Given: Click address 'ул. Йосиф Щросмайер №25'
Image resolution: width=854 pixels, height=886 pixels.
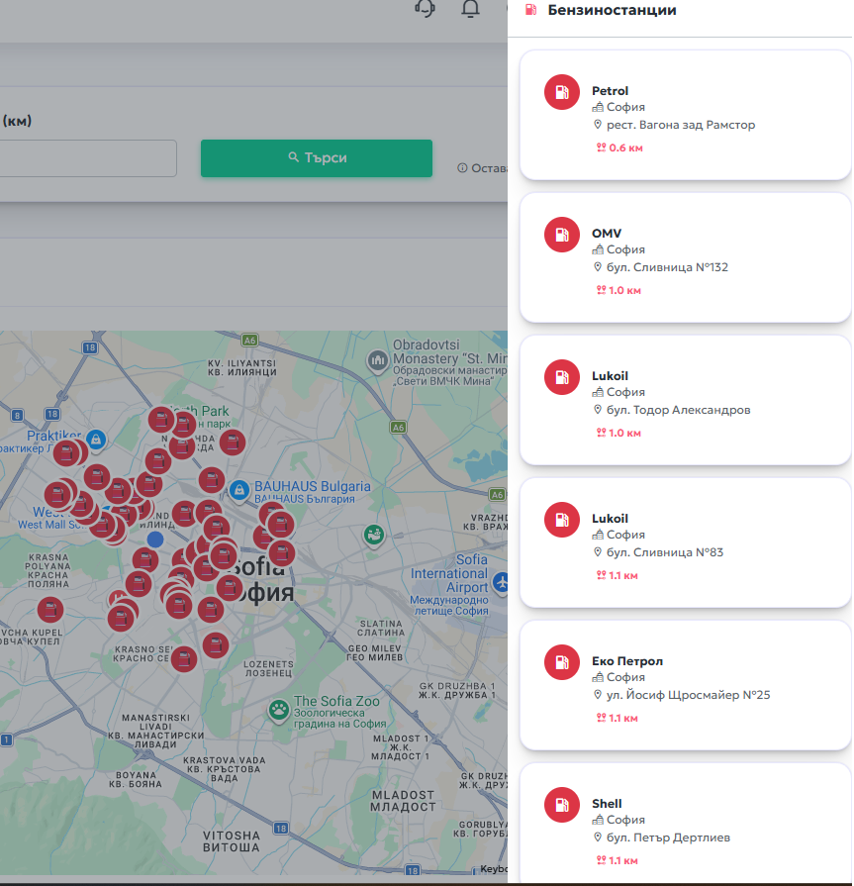Looking at the screenshot, I should point(689,695).
